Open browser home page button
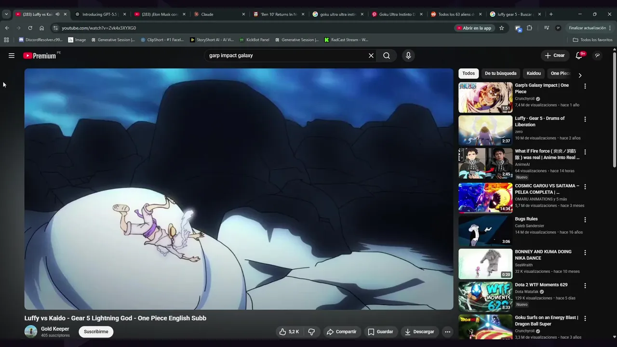Viewport: 617px width, 347px height. click(41, 28)
